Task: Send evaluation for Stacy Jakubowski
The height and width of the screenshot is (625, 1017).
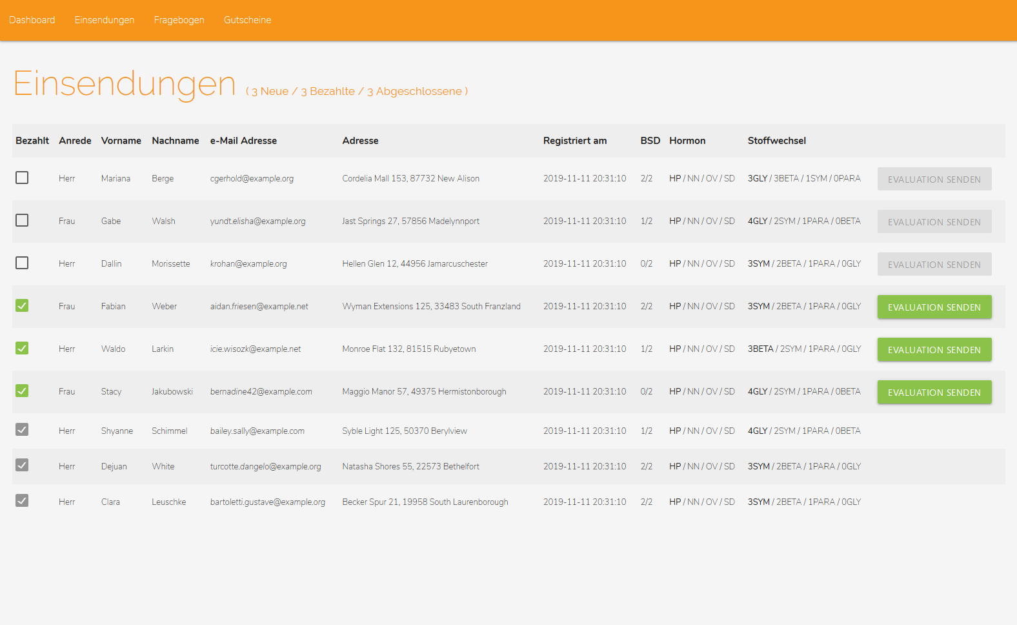Action: 934,393
